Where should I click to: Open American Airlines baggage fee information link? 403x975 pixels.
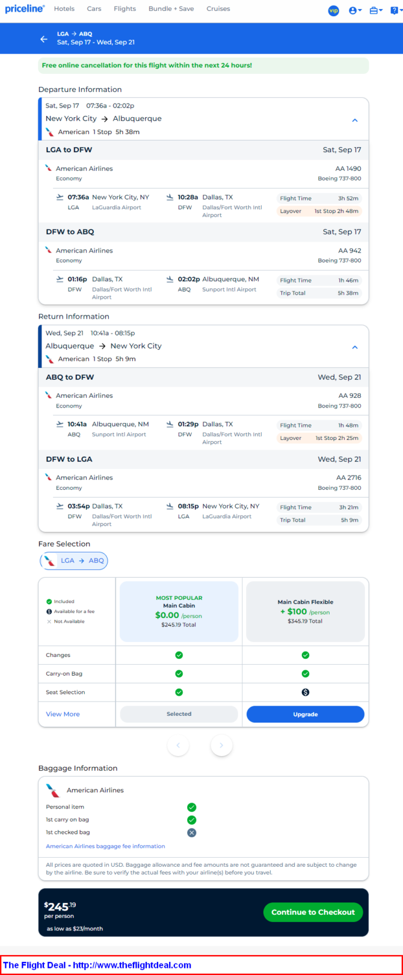click(105, 846)
